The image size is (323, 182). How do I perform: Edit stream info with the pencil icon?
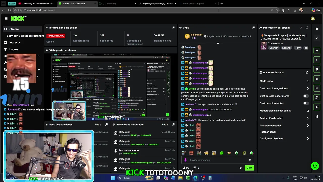coord(301,28)
